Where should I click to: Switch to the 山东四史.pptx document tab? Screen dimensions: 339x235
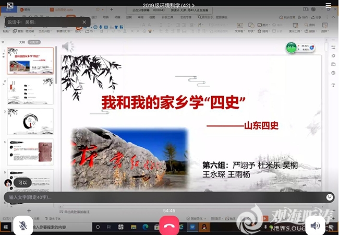(62, 10)
